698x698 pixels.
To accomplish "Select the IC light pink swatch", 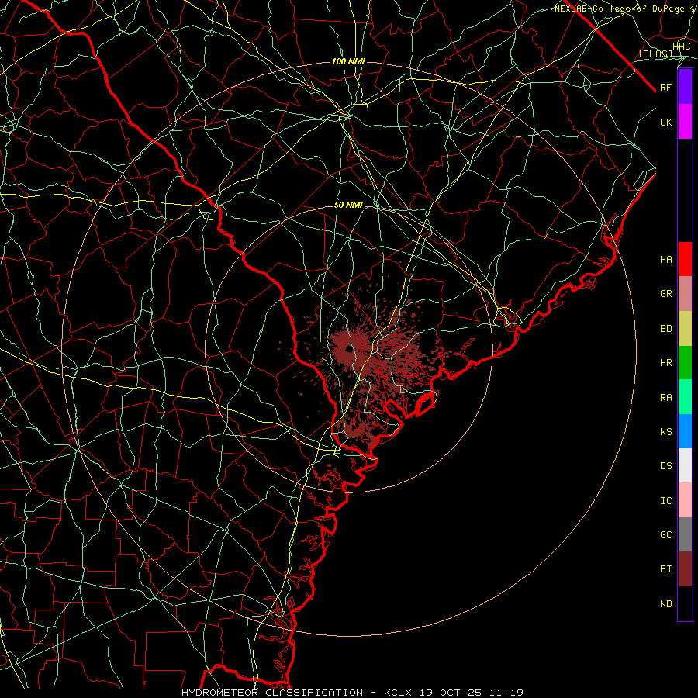I will (685, 500).
